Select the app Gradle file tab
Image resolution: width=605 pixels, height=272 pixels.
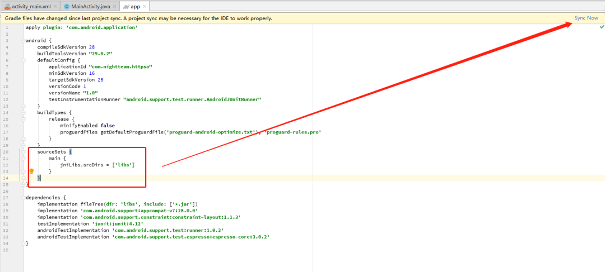[x=134, y=7]
